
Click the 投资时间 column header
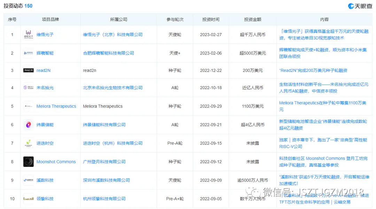(211, 20)
